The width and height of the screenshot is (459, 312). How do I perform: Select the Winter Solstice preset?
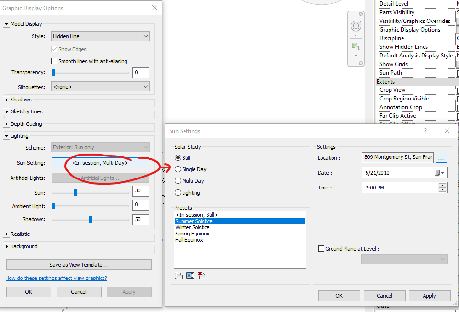pyautogui.click(x=194, y=227)
